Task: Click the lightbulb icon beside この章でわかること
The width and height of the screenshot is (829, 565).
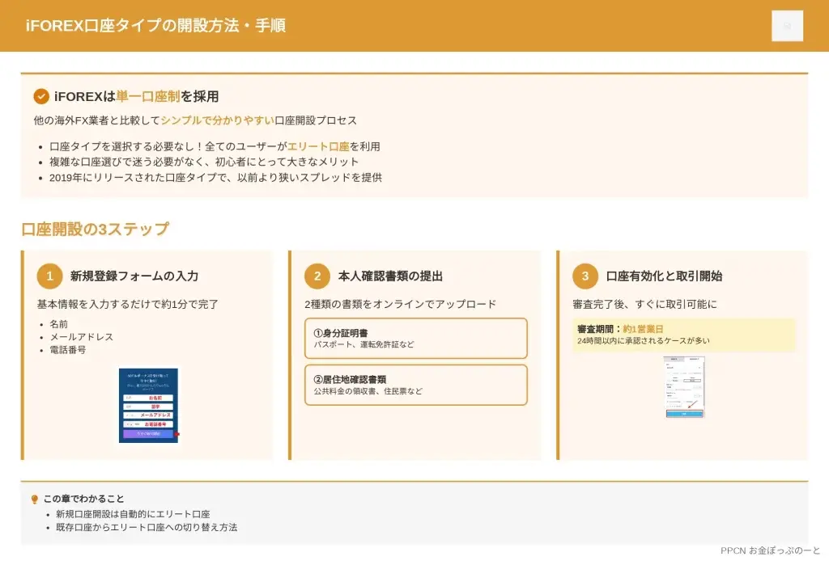Action: point(34,500)
